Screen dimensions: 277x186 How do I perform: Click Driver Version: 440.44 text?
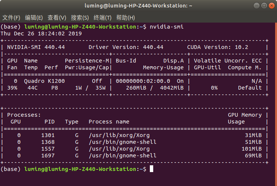click(126, 47)
